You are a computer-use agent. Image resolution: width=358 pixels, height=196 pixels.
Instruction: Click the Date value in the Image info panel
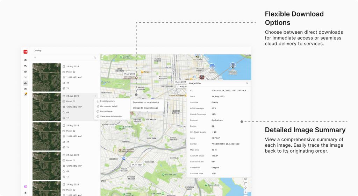click(218, 97)
